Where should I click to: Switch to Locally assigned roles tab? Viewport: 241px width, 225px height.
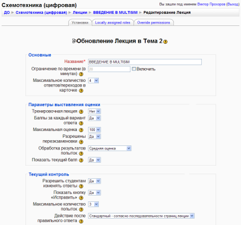click(x=113, y=22)
